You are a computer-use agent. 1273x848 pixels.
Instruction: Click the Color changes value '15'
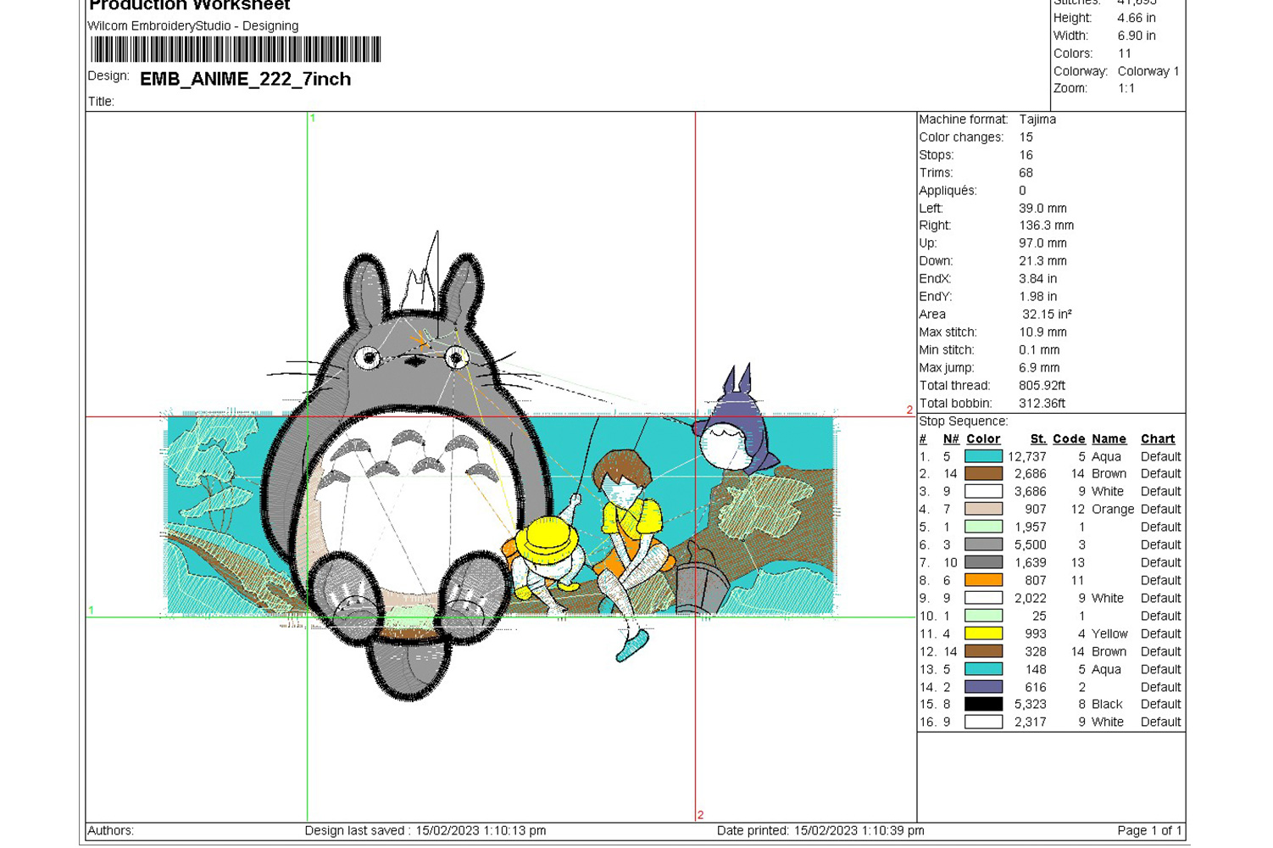coord(1026,137)
